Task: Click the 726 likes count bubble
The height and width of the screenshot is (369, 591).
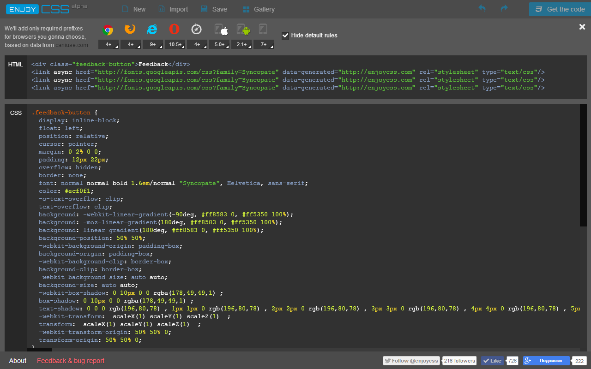Action: pos(513,361)
